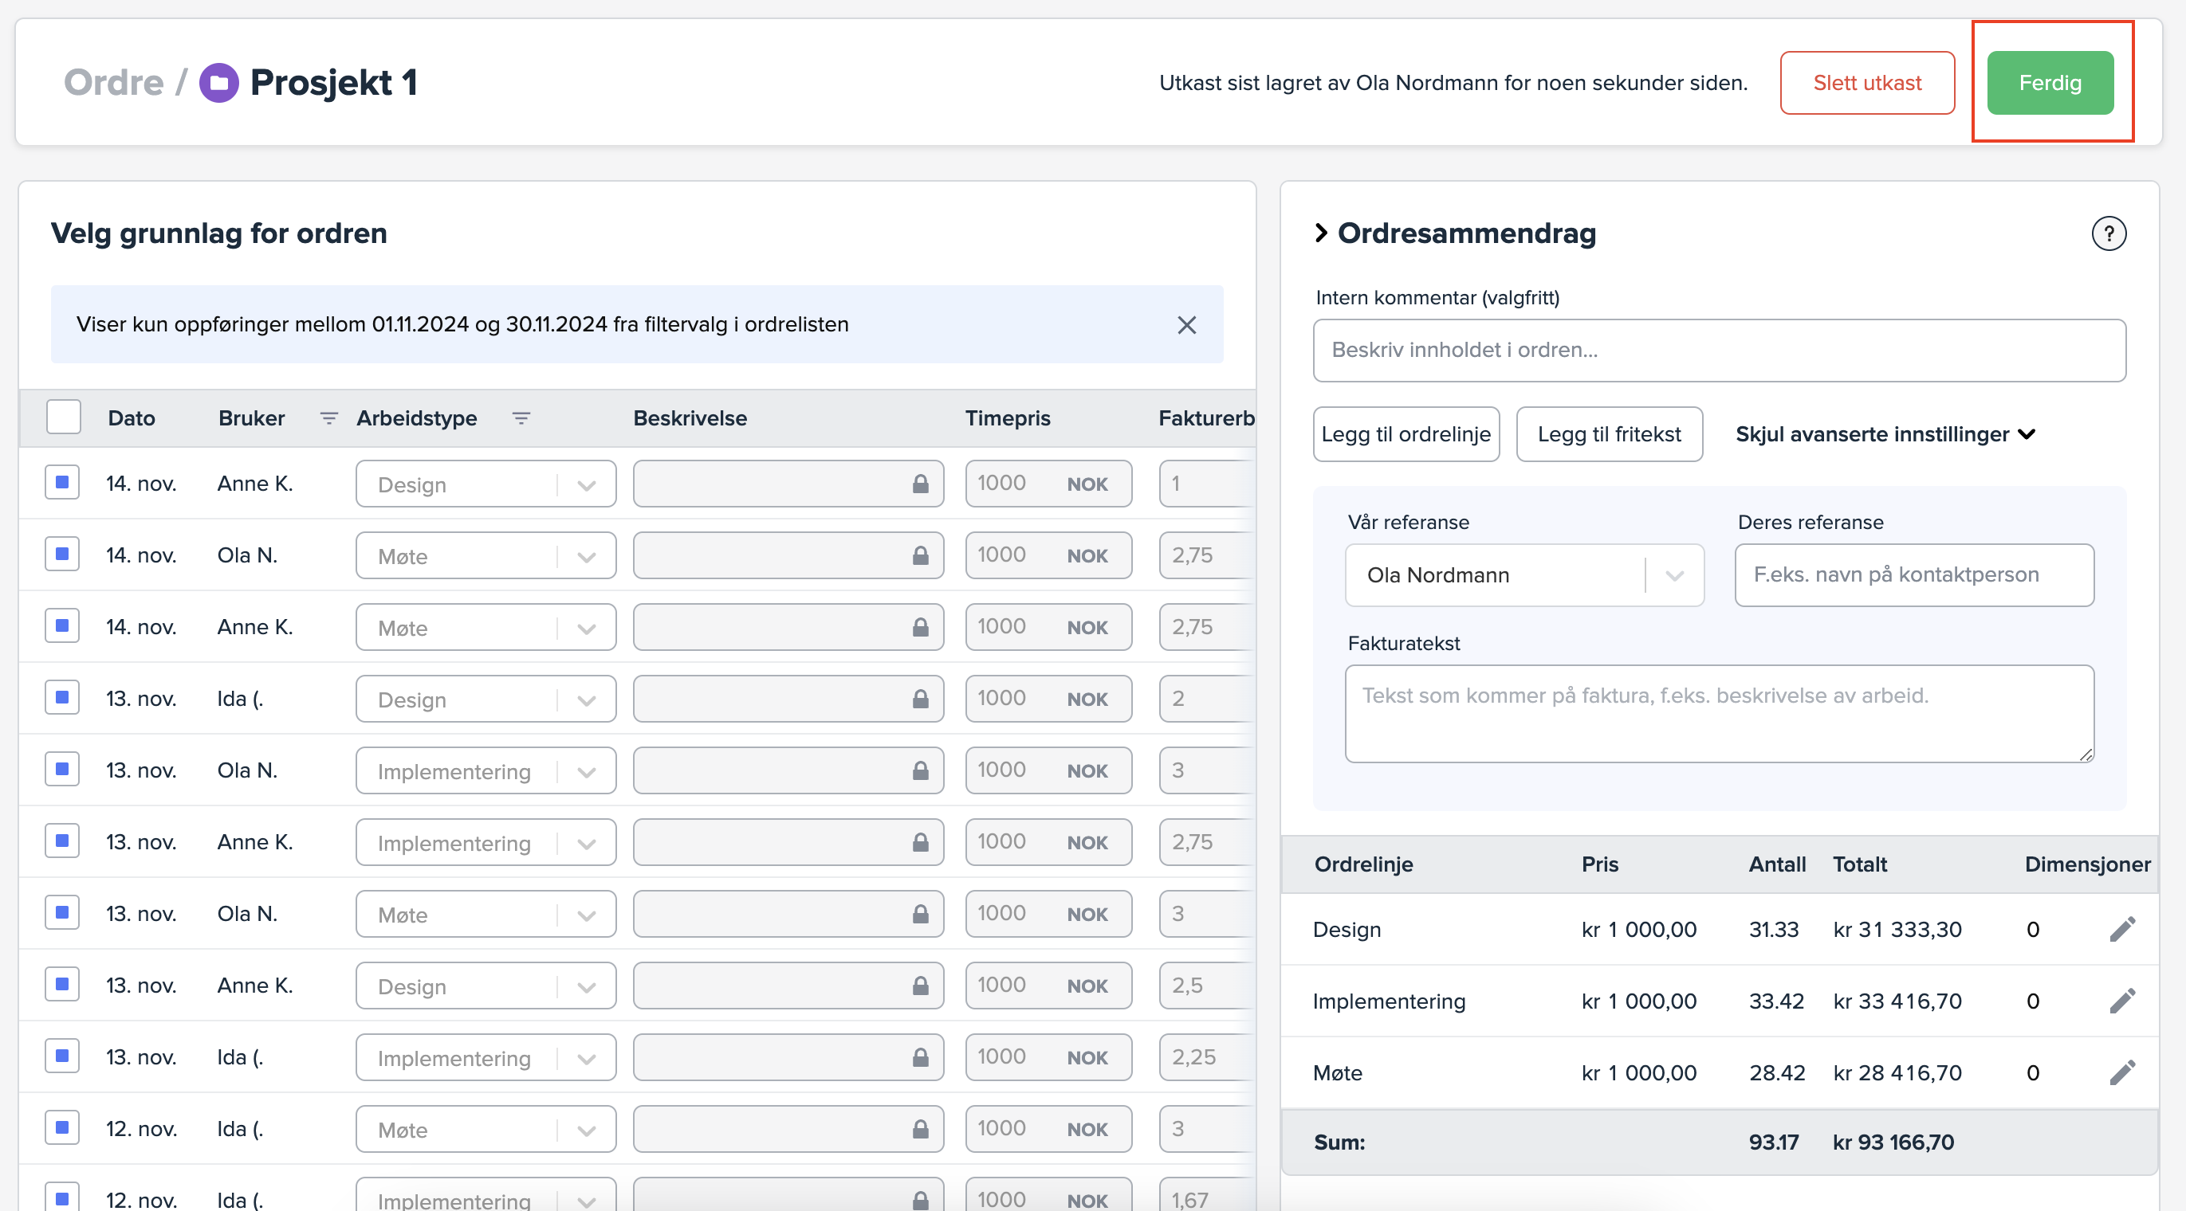Dismiss the date filter info banner
Screen dimensions: 2186x1211
(1186, 325)
